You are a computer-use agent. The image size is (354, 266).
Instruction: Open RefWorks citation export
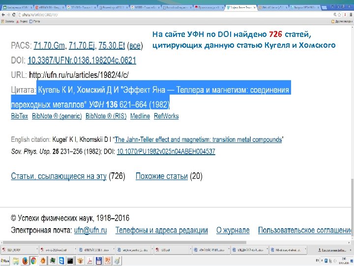click(x=166, y=116)
